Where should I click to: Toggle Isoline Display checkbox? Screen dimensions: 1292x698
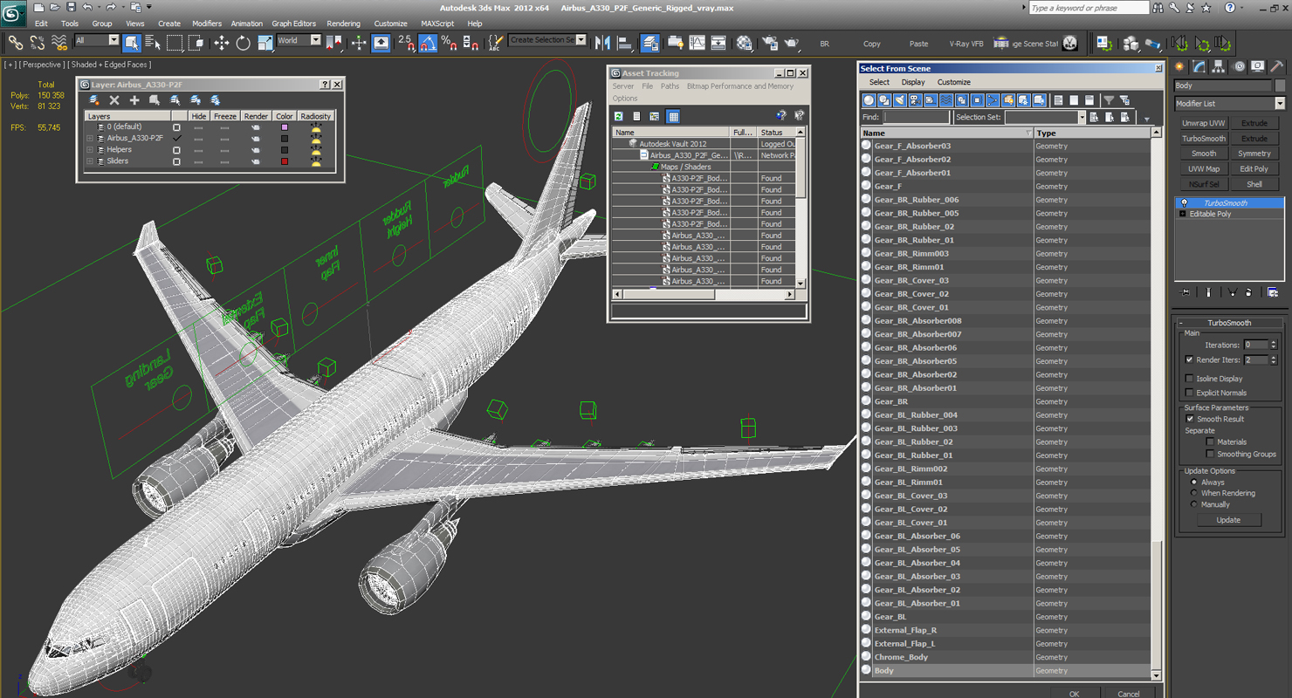pos(1189,379)
